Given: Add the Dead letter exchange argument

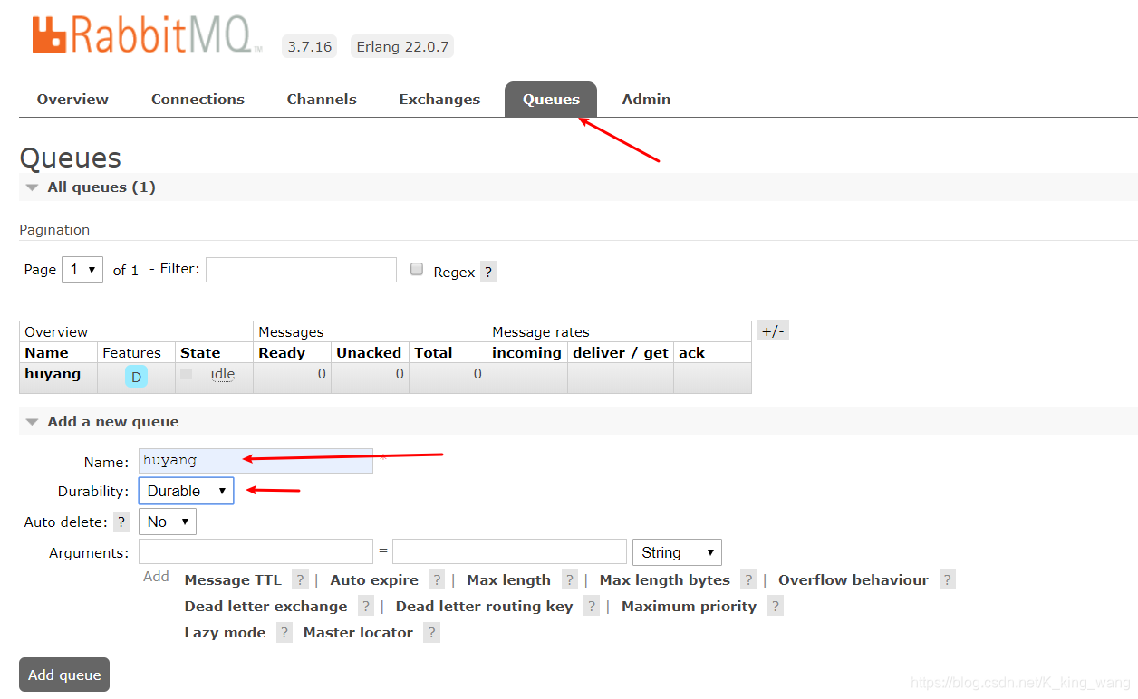Looking at the screenshot, I should coord(265,607).
